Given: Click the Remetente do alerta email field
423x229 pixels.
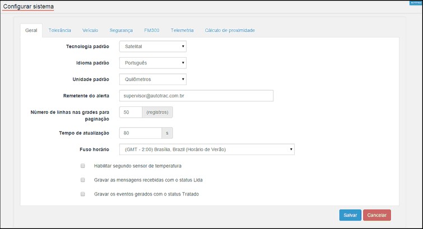Looking at the screenshot, I should 197,96.
